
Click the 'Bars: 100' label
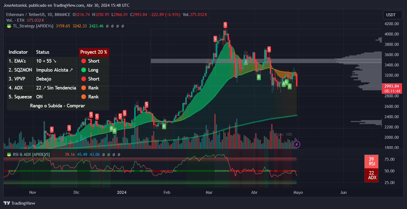click(284, 134)
